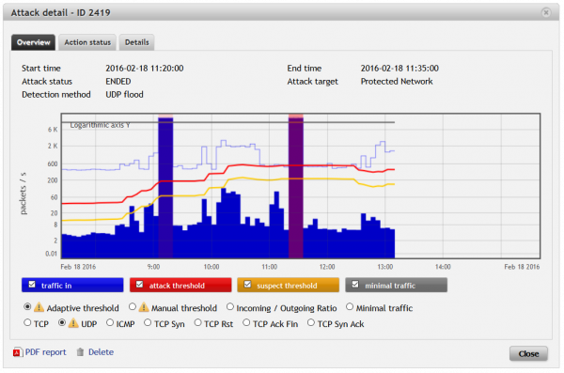Select the ICMP radio button

point(110,322)
